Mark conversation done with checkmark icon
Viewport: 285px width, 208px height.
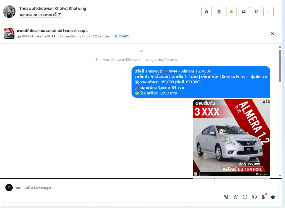pyautogui.click(x=268, y=12)
